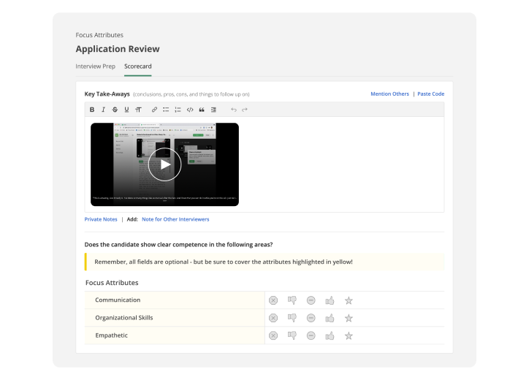Undo the last edit

(234, 110)
